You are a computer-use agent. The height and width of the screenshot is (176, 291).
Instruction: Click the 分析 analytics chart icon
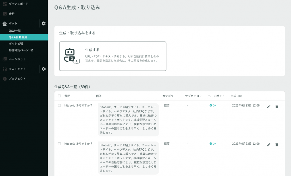tap(5, 14)
